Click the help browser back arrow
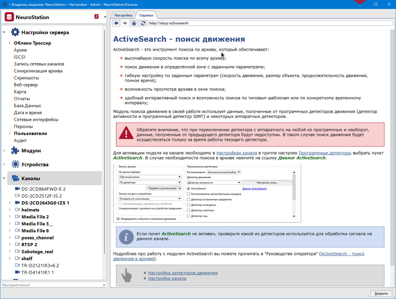Image resolution: width=396 pixels, height=299 pixels. coord(116,23)
